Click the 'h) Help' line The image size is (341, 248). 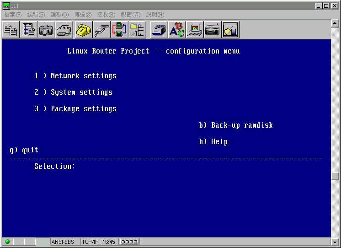pyautogui.click(x=213, y=142)
